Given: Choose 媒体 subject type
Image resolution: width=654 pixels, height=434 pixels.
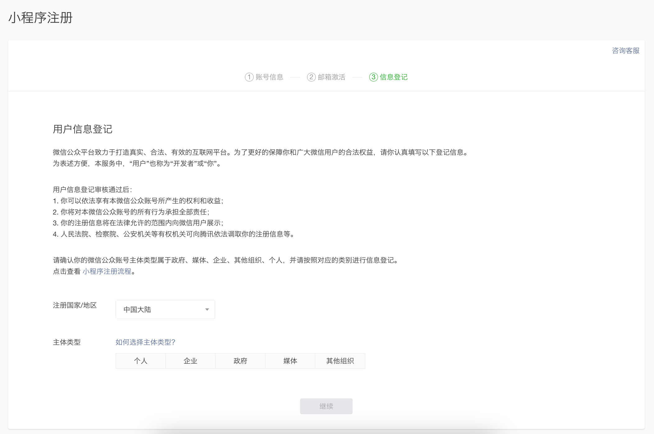Looking at the screenshot, I should 290,361.
